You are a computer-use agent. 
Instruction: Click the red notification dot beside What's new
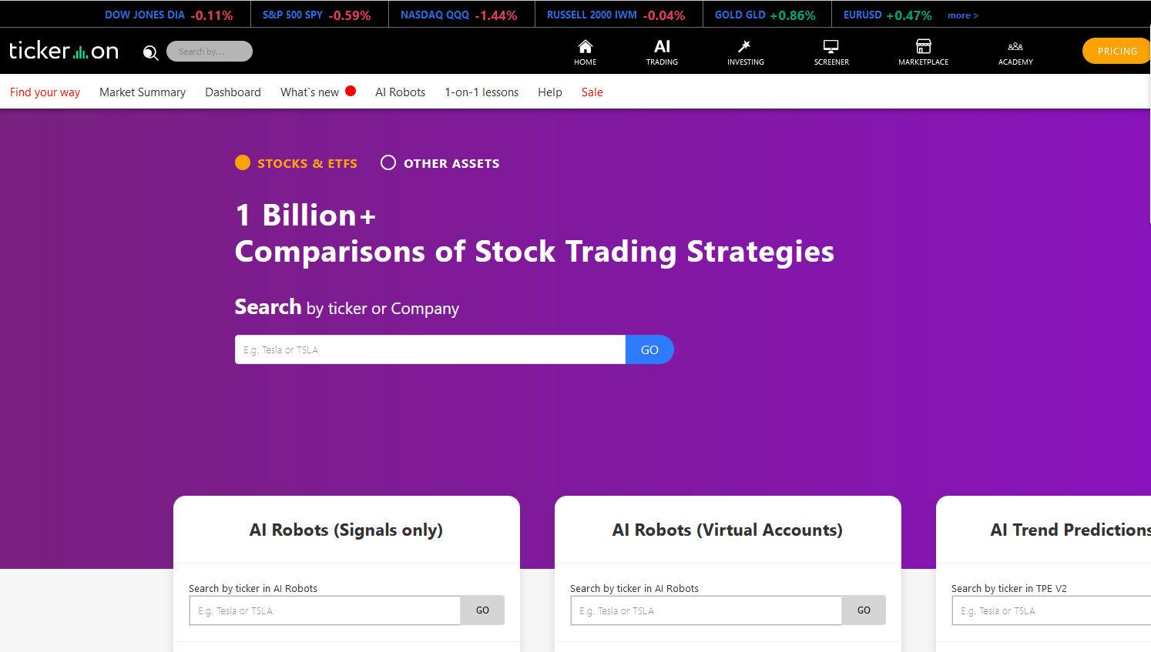click(x=351, y=90)
